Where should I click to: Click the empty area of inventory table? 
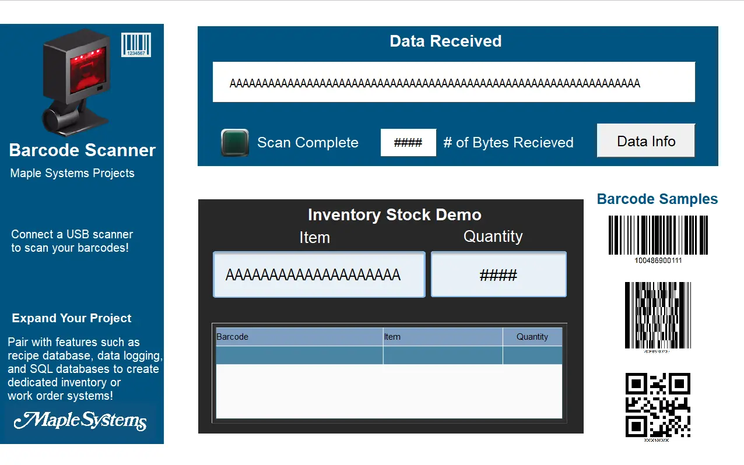pos(389,391)
